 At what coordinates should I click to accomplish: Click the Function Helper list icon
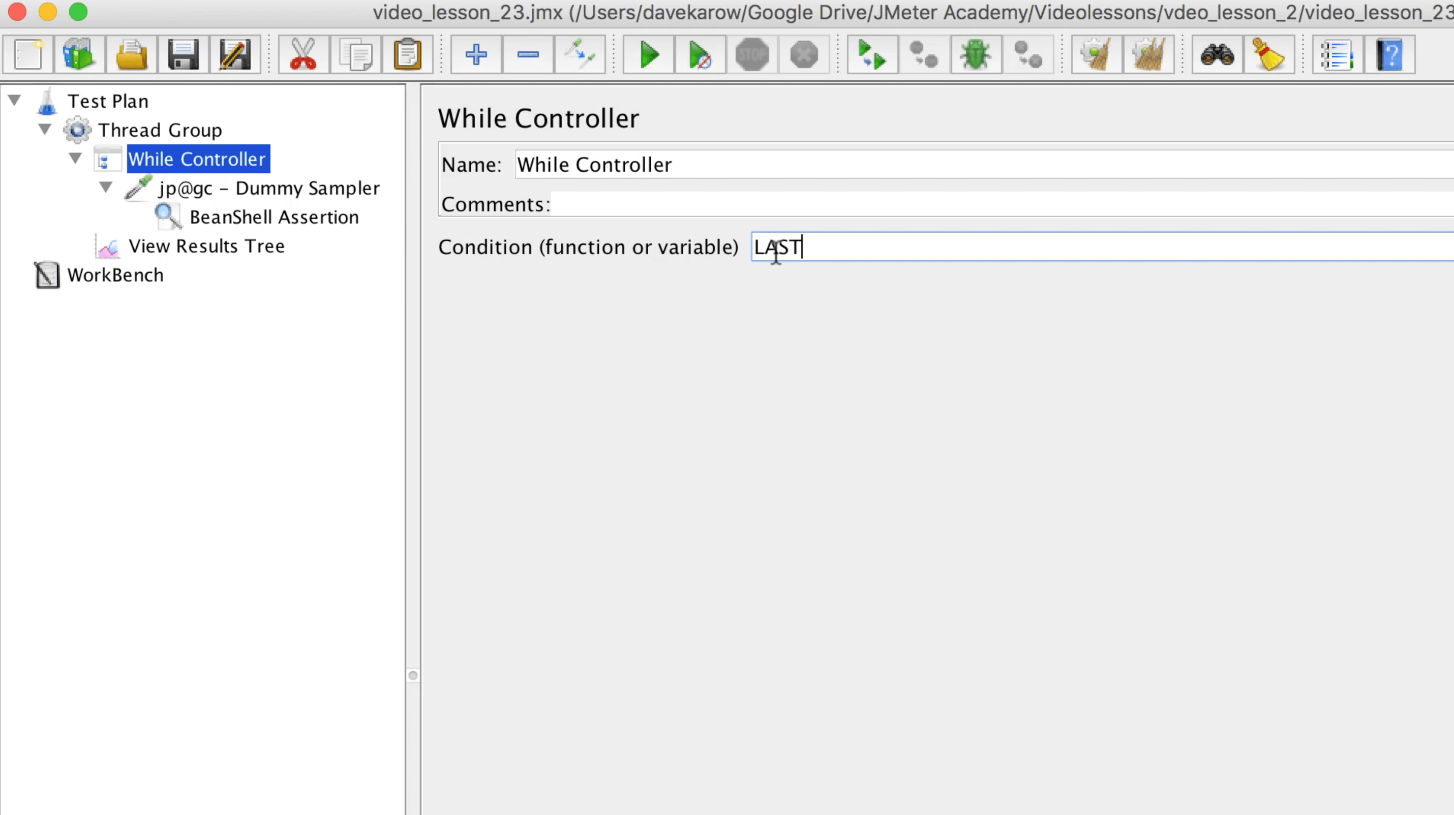(1338, 55)
